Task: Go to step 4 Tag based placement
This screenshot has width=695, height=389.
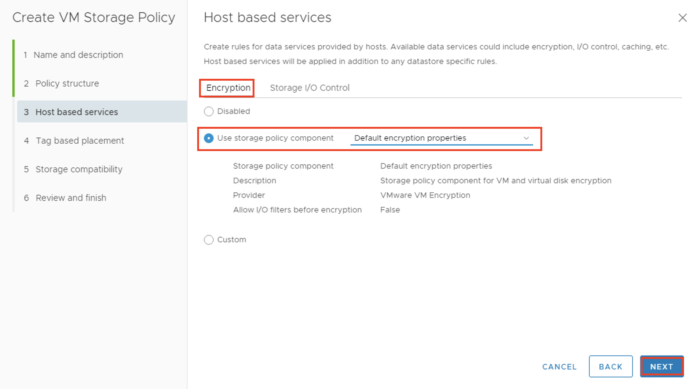Action: click(80, 141)
